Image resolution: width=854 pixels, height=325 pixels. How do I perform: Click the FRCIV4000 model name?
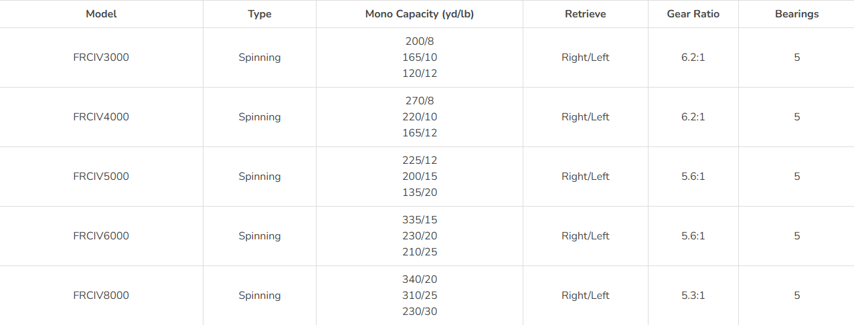pos(101,117)
